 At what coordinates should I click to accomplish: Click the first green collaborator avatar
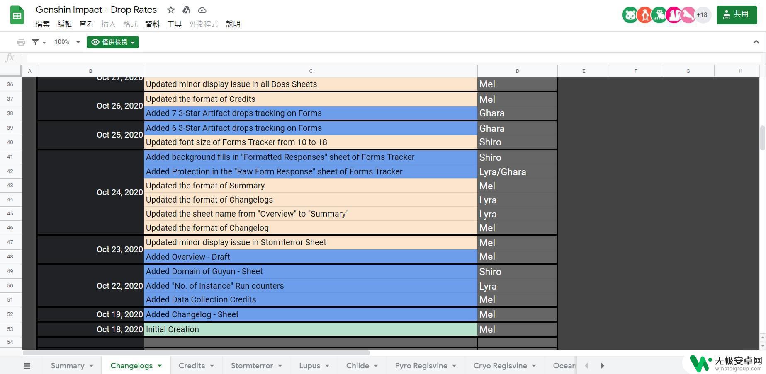(630, 15)
